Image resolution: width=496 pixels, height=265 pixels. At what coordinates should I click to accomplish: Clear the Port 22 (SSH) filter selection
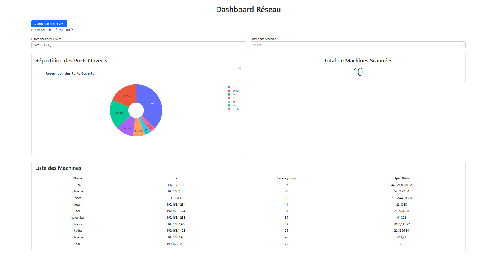click(x=239, y=45)
